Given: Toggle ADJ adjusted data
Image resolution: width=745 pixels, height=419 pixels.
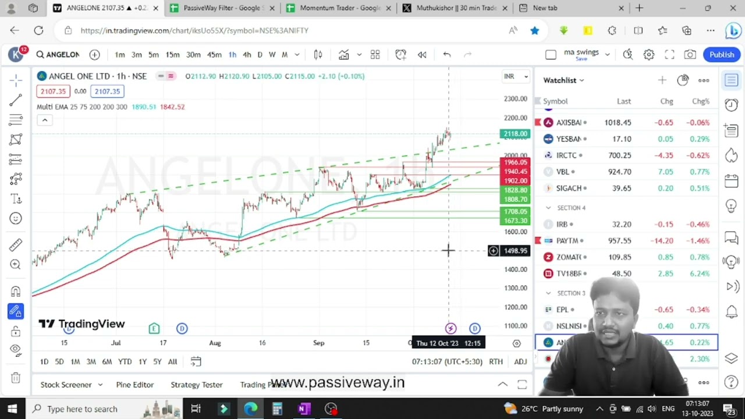Looking at the screenshot, I should 520,361.
